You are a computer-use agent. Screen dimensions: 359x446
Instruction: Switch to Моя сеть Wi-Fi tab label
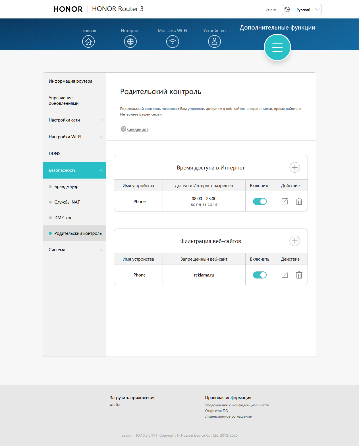[173, 31]
